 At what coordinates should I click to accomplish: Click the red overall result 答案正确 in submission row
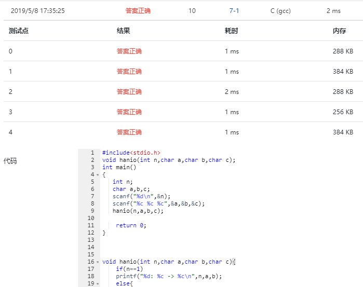point(138,11)
